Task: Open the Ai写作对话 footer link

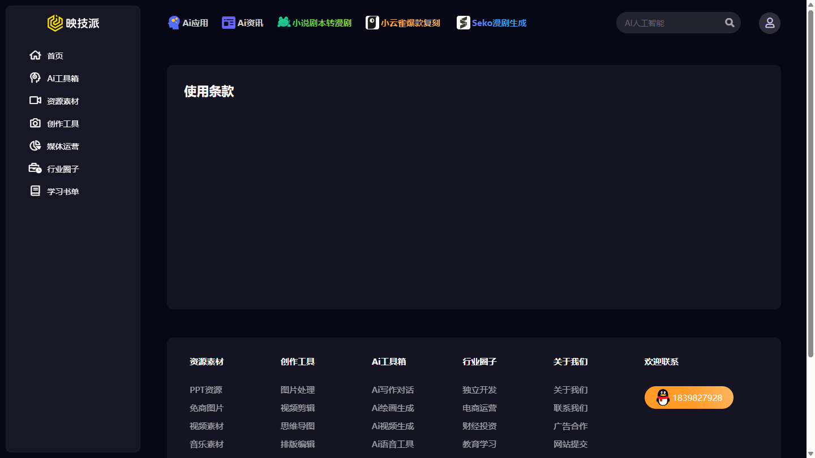Action: pyautogui.click(x=393, y=390)
